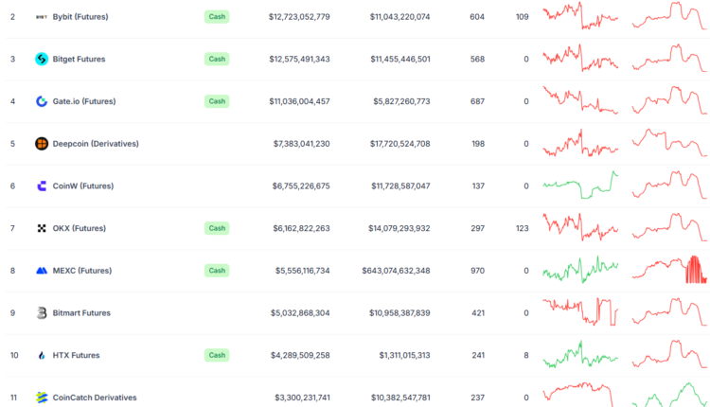Image resolution: width=710 pixels, height=407 pixels.
Task: Click the Gate.io logo icon
Action: click(x=42, y=101)
